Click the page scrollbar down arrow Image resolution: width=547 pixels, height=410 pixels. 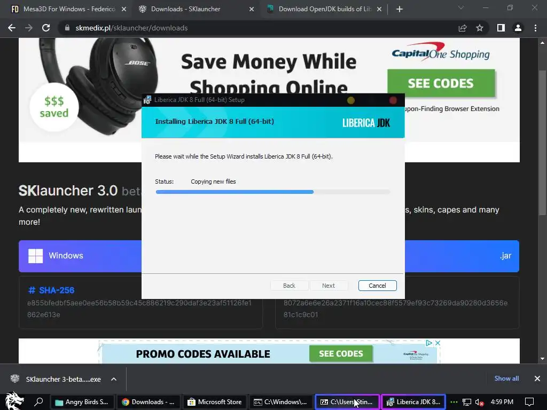(x=542, y=359)
